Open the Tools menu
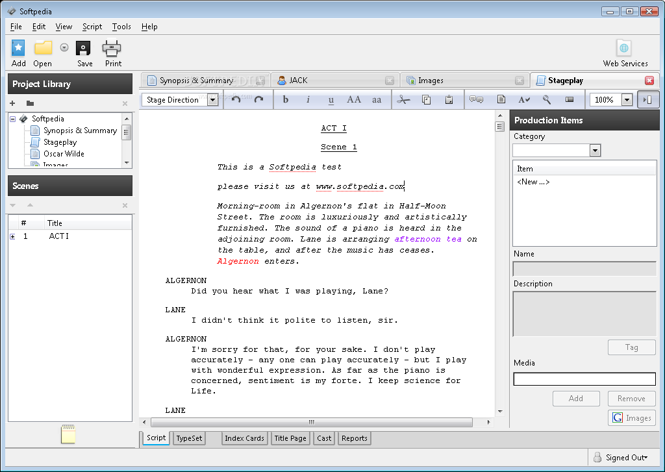 [121, 26]
